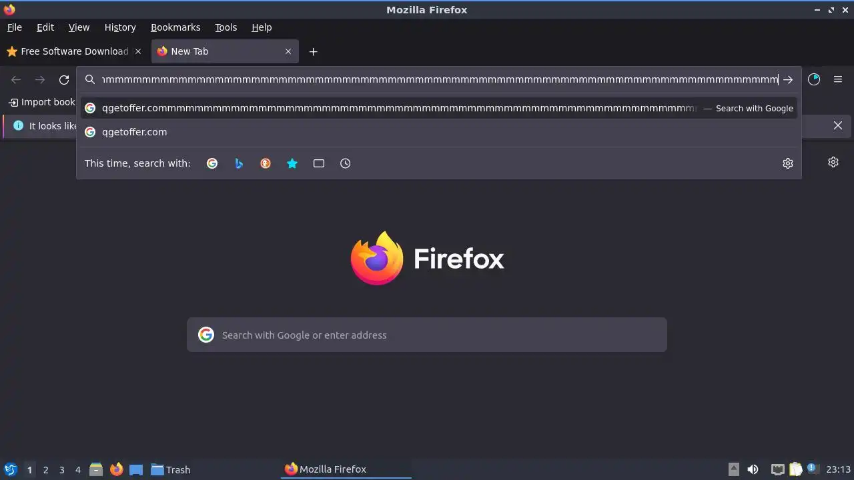The height and width of the screenshot is (480, 854).
Task: Click the info icon in notification bar
Action: click(18, 125)
